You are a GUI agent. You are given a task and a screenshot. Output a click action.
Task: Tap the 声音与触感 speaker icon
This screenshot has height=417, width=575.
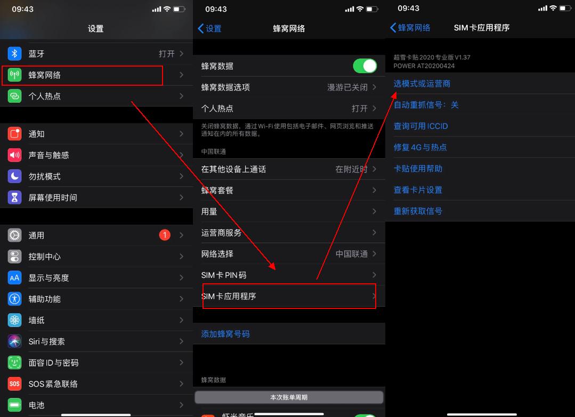pyautogui.click(x=14, y=155)
